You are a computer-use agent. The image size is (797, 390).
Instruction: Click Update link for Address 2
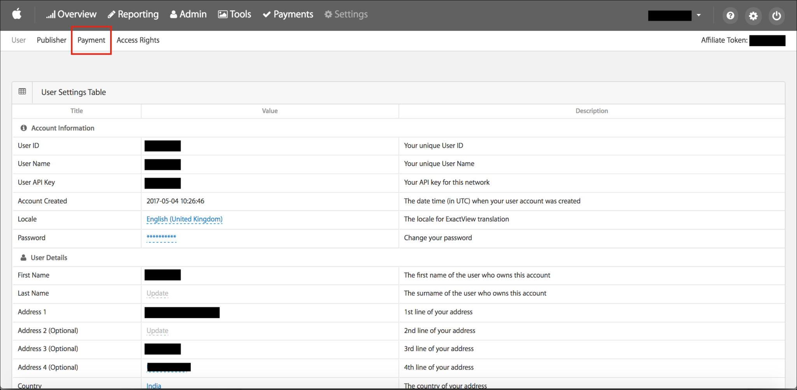(x=157, y=331)
